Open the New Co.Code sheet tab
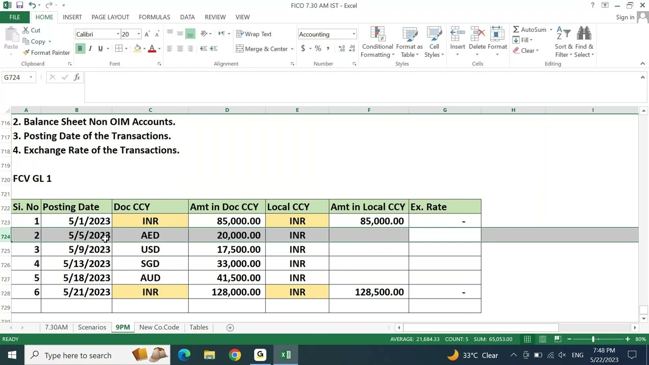 coord(159,327)
